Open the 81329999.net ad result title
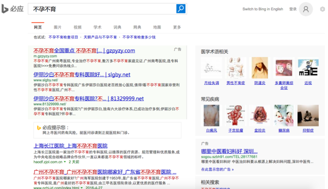328x189 pixels. (88, 99)
